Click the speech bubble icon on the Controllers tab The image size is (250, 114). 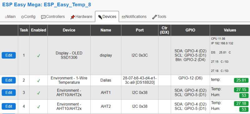43,17
